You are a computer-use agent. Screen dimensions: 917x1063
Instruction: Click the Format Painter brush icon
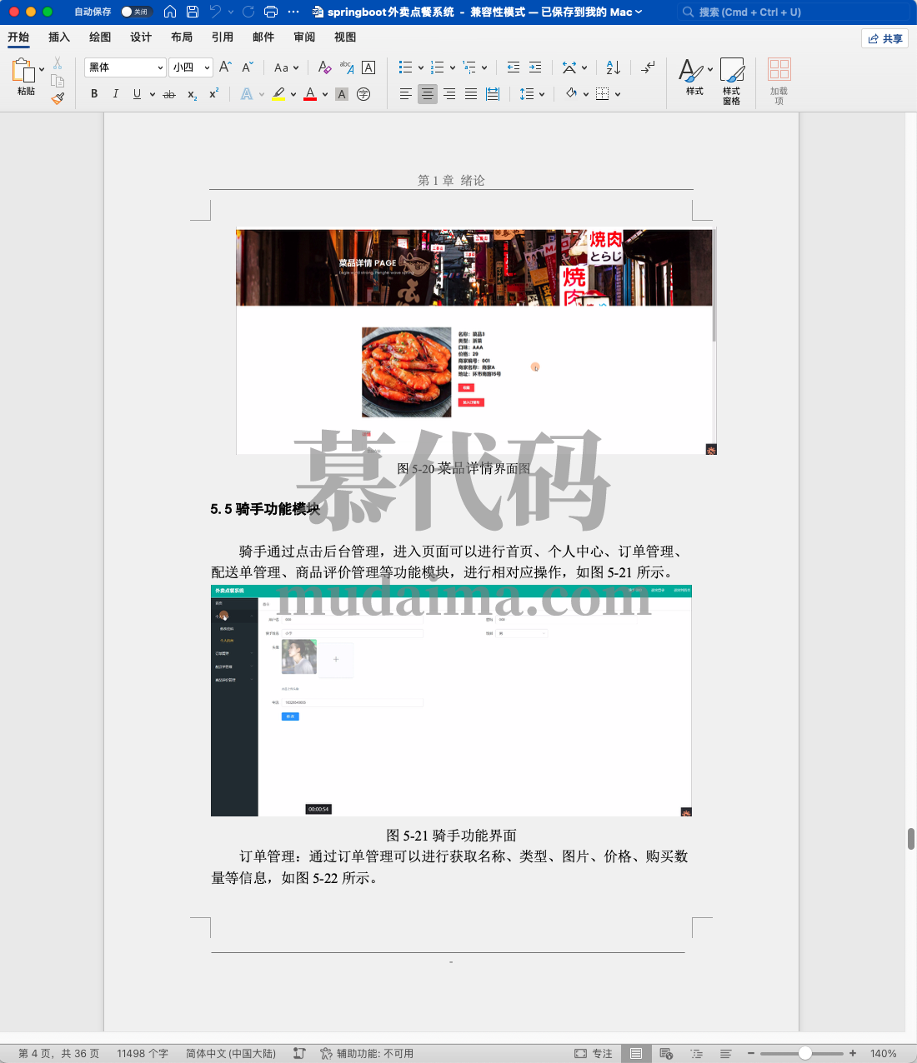coord(58,98)
